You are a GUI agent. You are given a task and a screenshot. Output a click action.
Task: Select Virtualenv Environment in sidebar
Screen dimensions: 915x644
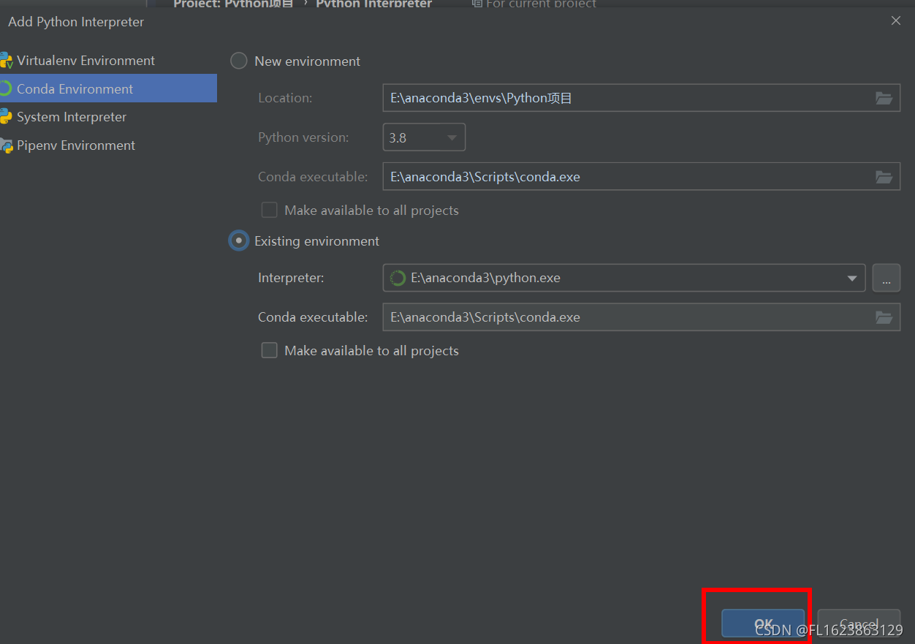pyautogui.click(x=108, y=61)
